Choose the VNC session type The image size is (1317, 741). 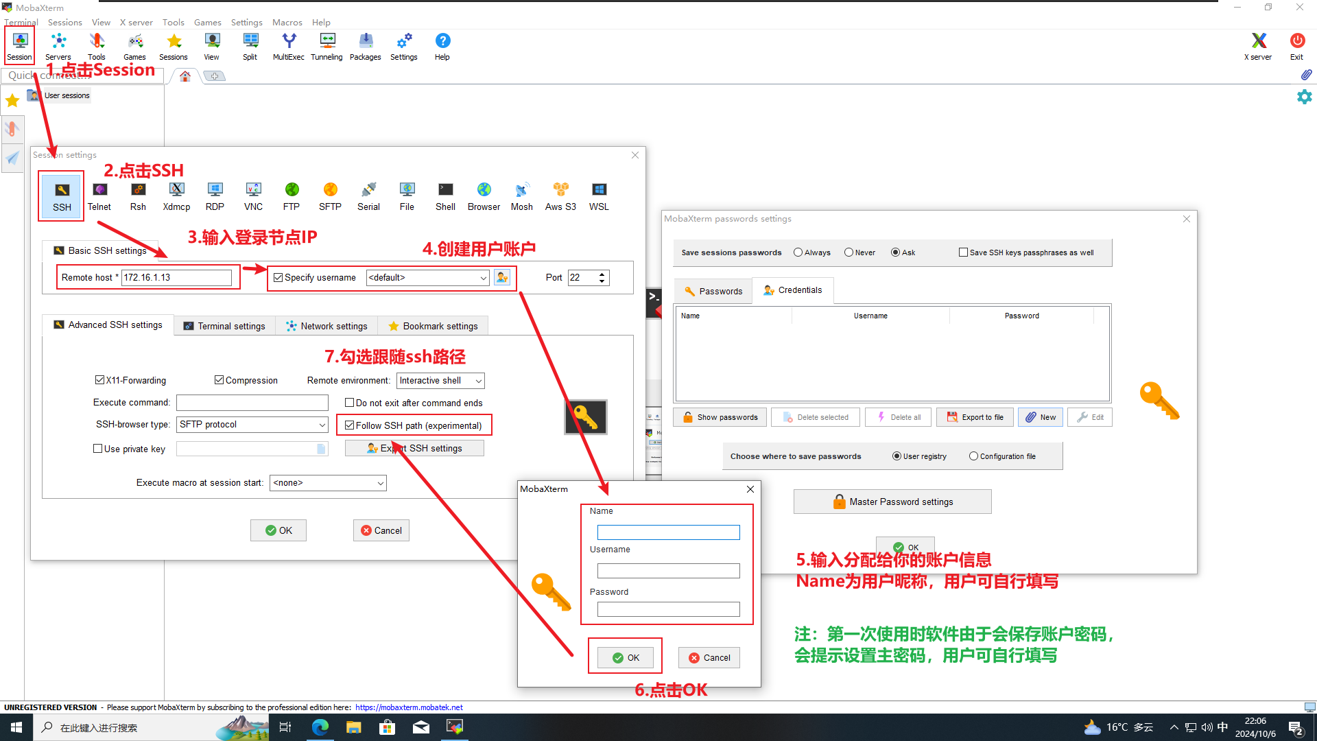[253, 196]
